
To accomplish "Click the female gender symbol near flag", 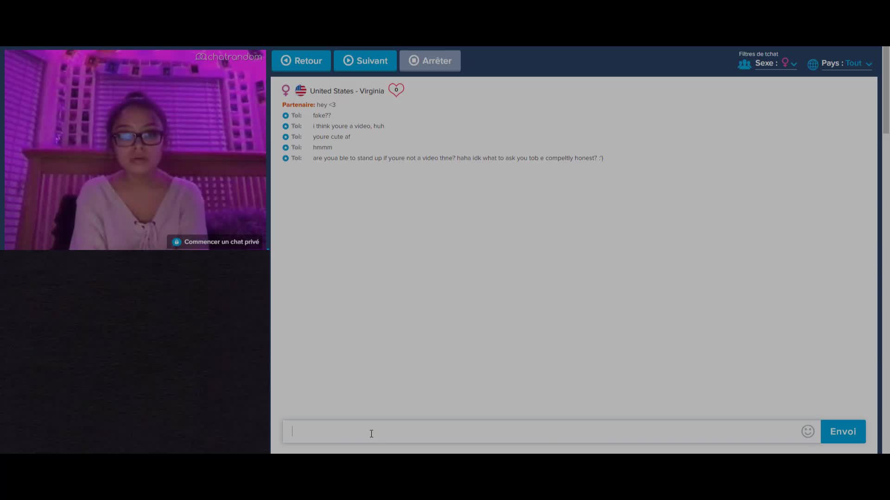I will [286, 90].
